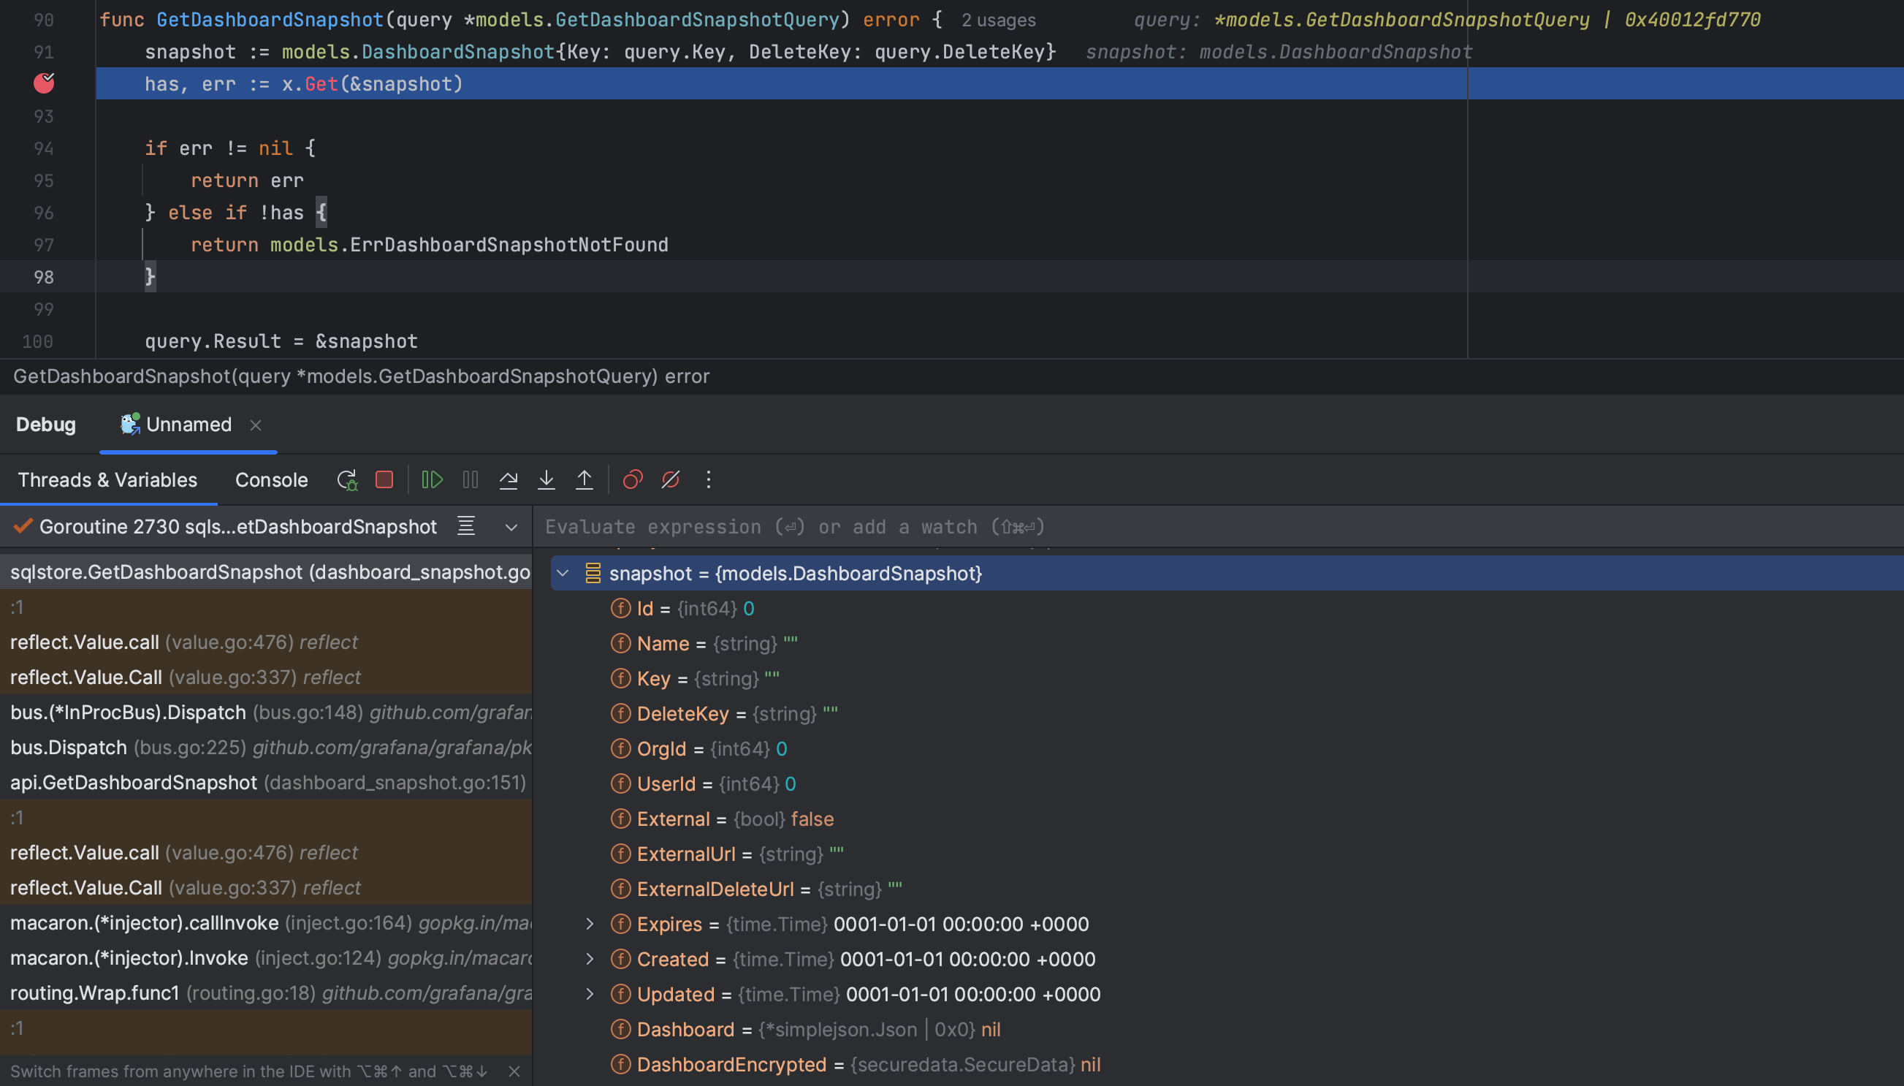Toggle the breakpoint on line 92
This screenshot has width=1904, height=1086.
coord(44,83)
